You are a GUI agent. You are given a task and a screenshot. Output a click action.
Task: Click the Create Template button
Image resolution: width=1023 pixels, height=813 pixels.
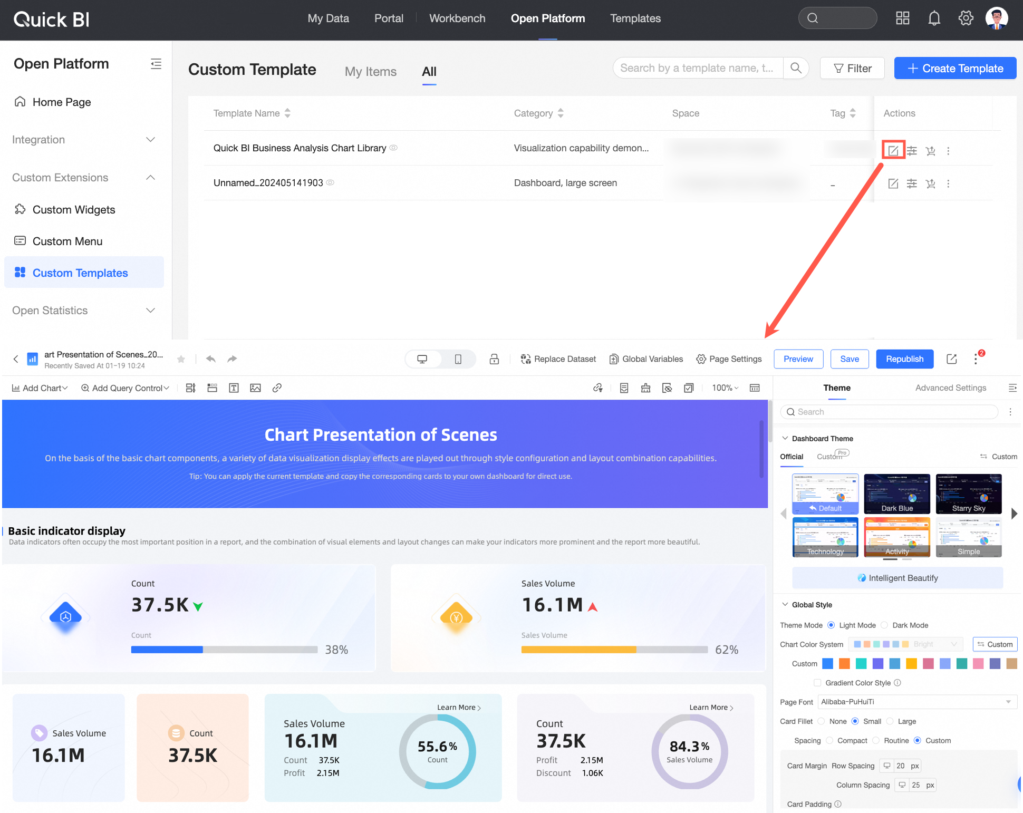pos(955,69)
